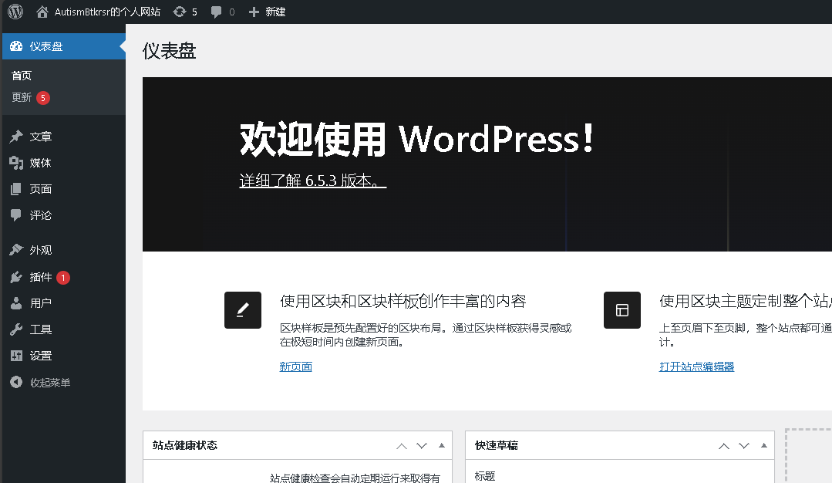Open the 媒体 menu
This screenshot has width=832, height=483.
tap(41, 163)
